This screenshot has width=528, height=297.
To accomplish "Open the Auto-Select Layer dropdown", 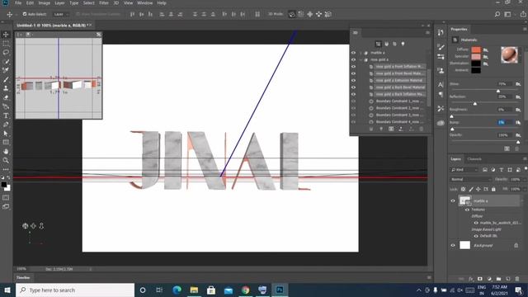I will pos(61,14).
